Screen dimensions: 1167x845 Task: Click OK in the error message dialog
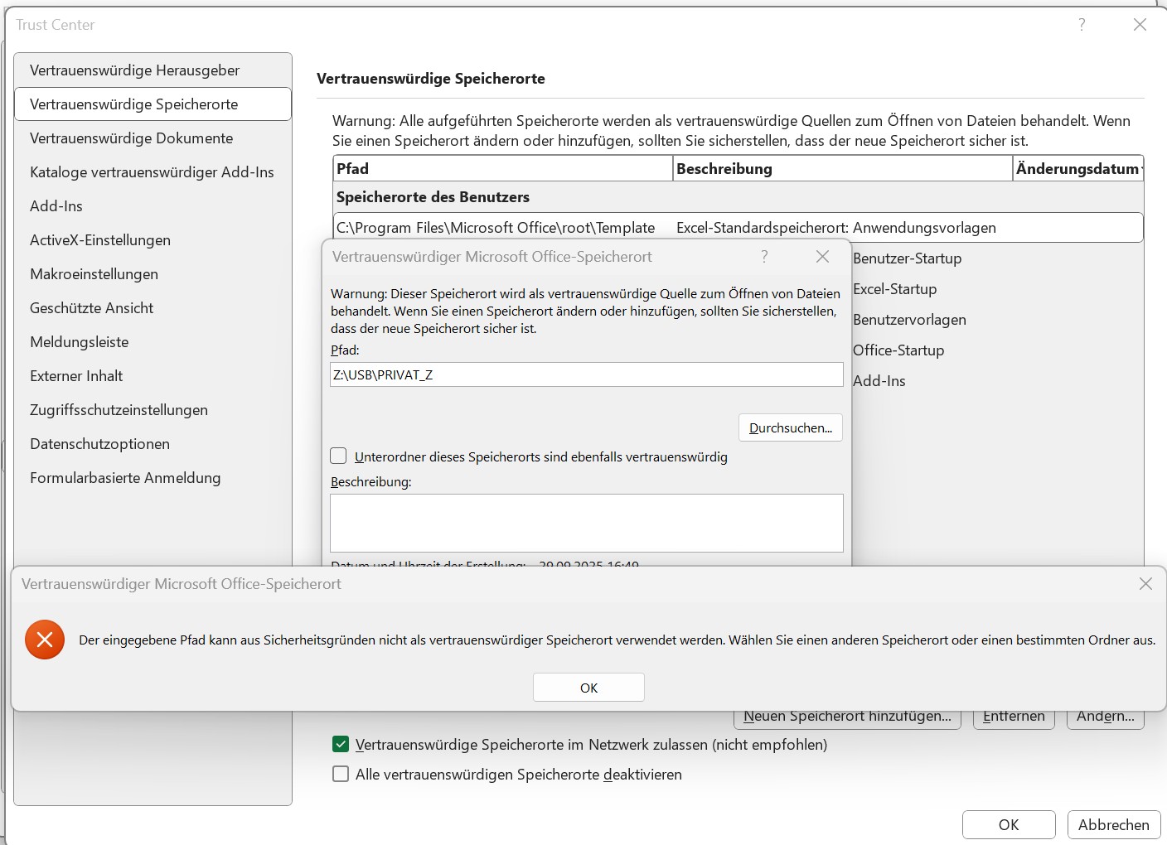588,688
